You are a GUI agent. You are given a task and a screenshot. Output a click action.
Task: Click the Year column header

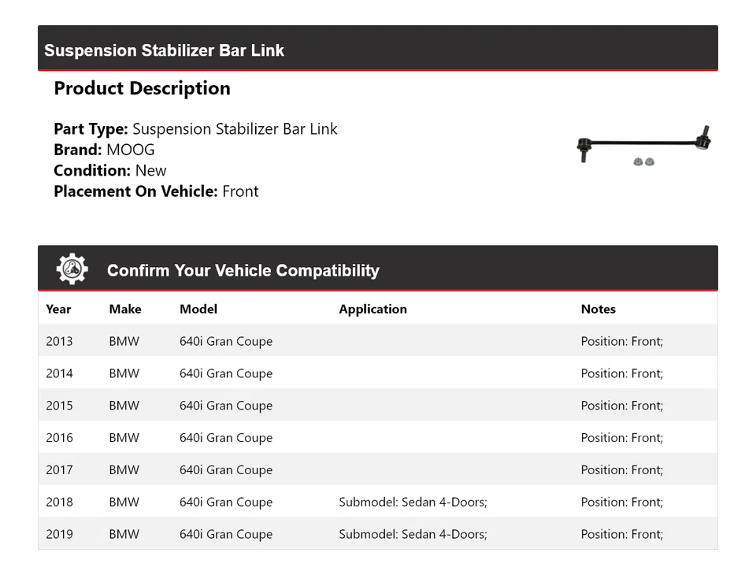click(x=58, y=309)
